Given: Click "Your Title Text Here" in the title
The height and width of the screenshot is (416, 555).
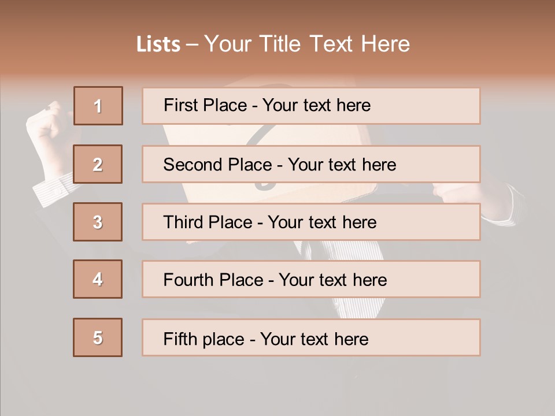Looking at the screenshot, I should [x=307, y=44].
